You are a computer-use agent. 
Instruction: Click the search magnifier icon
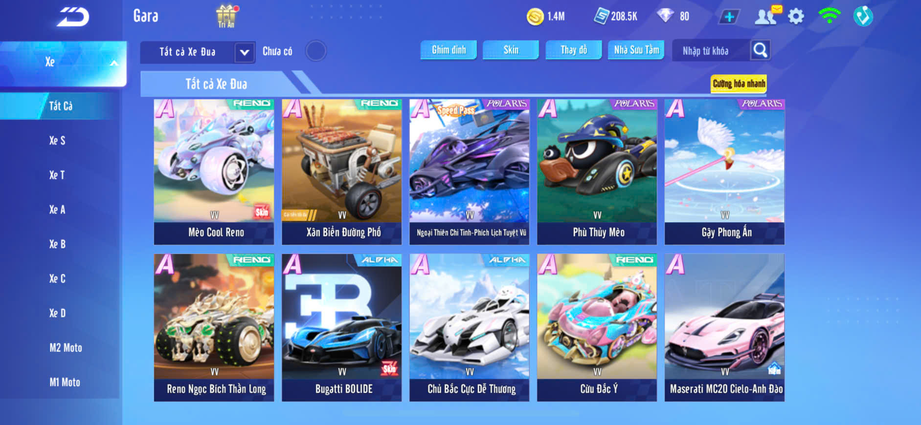coord(761,50)
